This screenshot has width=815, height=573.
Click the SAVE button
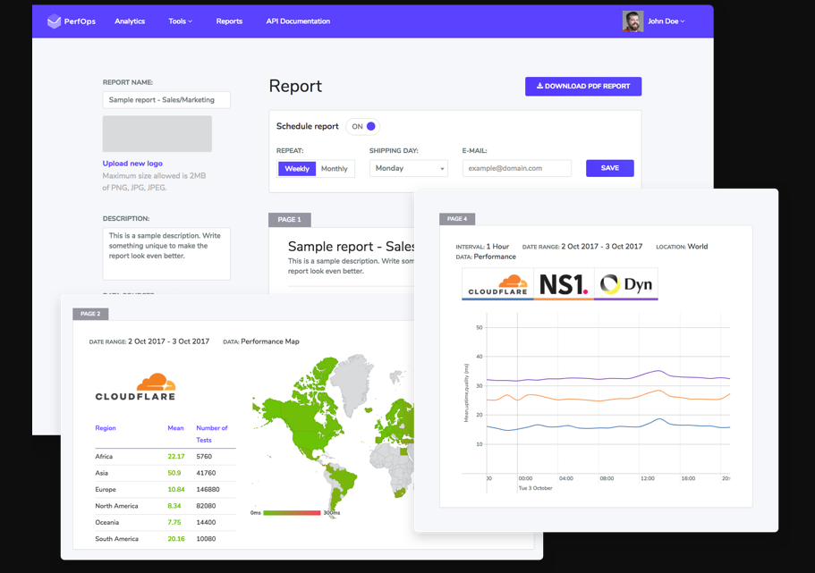610,168
